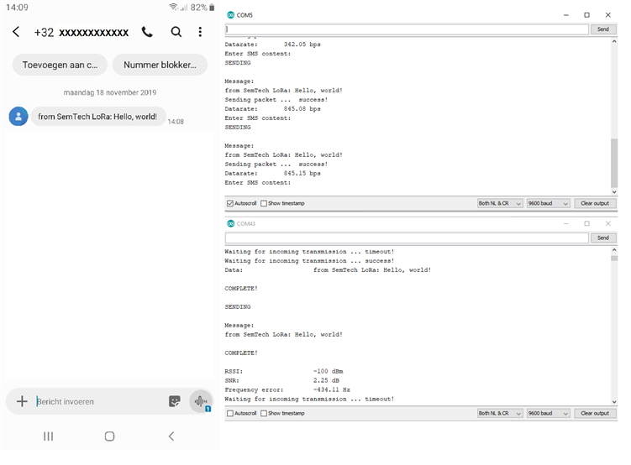Tap the contact avatar beside the received message
This screenshot has height=465, width=631.
[18, 117]
